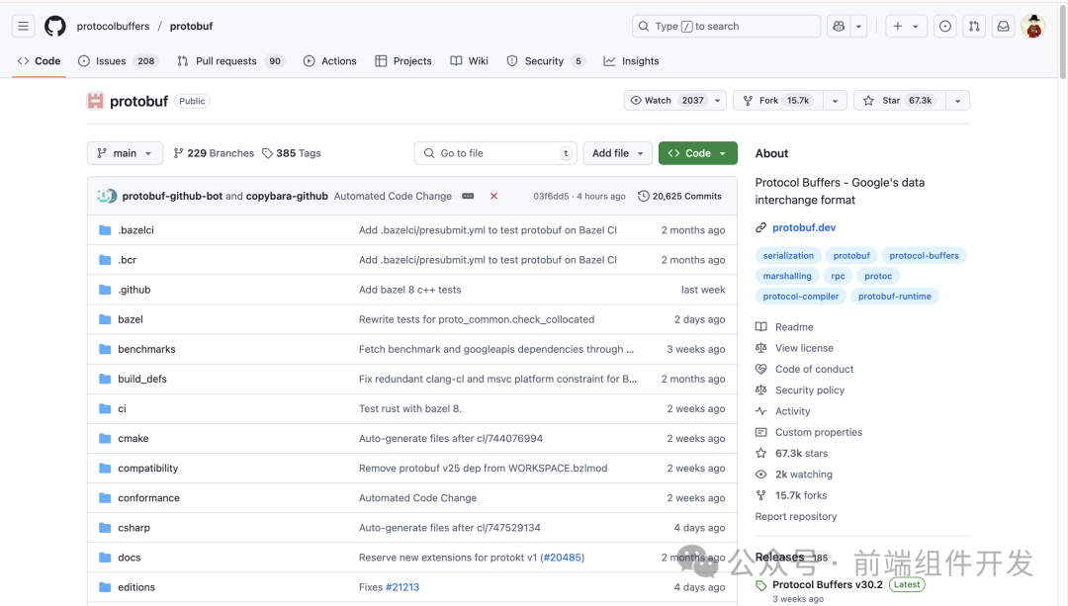Click the plus create-new icon
Viewport: 1068px width, 606px height.
click(x=898, y=26)
